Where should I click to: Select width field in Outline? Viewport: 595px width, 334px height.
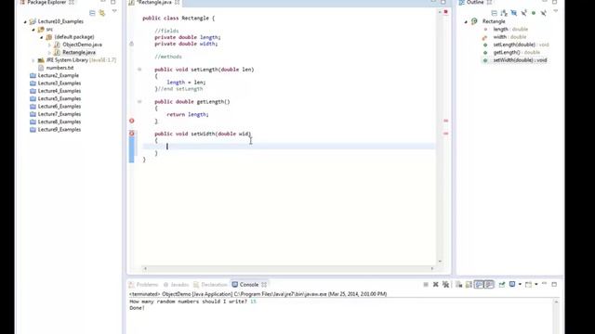pyautogui.click(x=509, y=37)
